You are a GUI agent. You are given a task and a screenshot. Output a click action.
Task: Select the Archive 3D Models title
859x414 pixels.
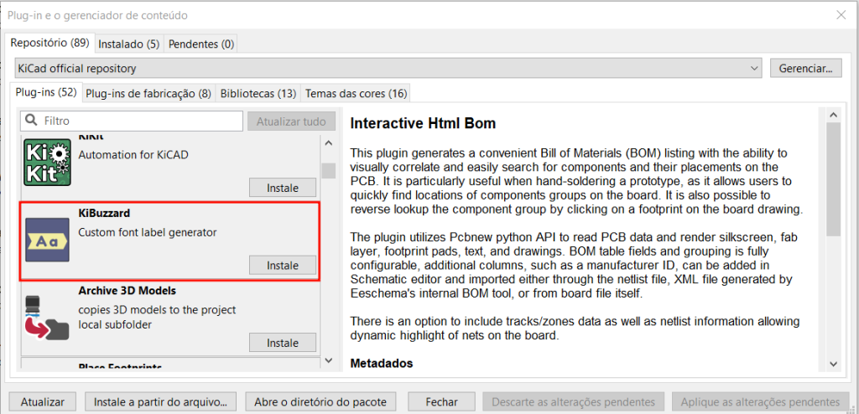(128, 290)
